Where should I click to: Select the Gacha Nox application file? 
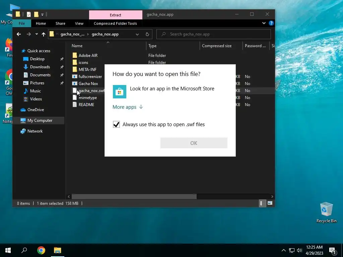(88, 83)
